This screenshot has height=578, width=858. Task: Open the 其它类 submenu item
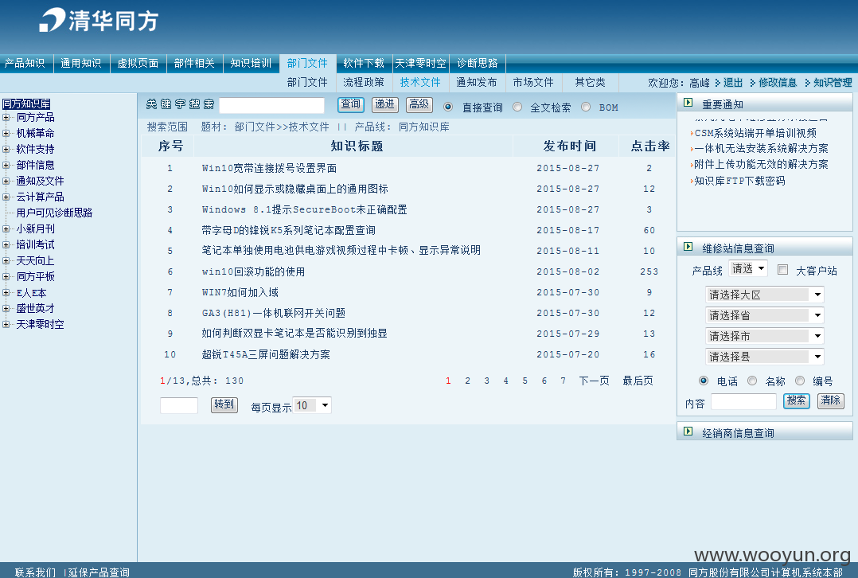coord(590,82)
